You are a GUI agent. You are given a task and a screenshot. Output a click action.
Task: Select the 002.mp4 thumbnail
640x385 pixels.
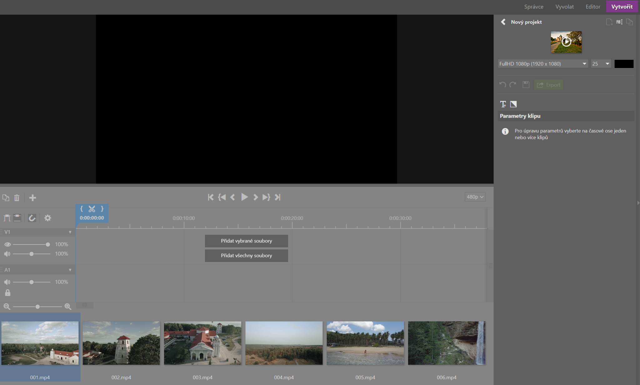click(x=121, y=343)
